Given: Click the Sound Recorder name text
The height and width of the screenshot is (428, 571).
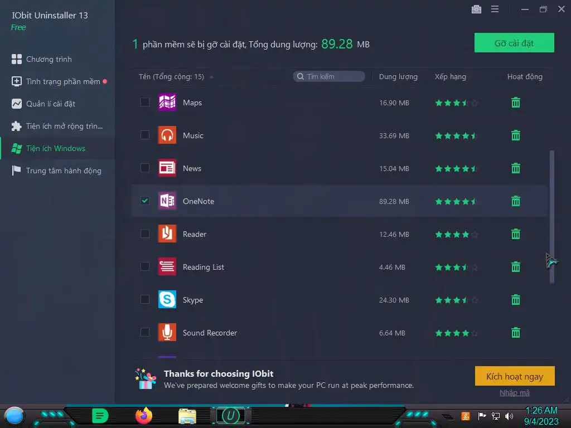Looking at the screenshot, I should (210, 333).
